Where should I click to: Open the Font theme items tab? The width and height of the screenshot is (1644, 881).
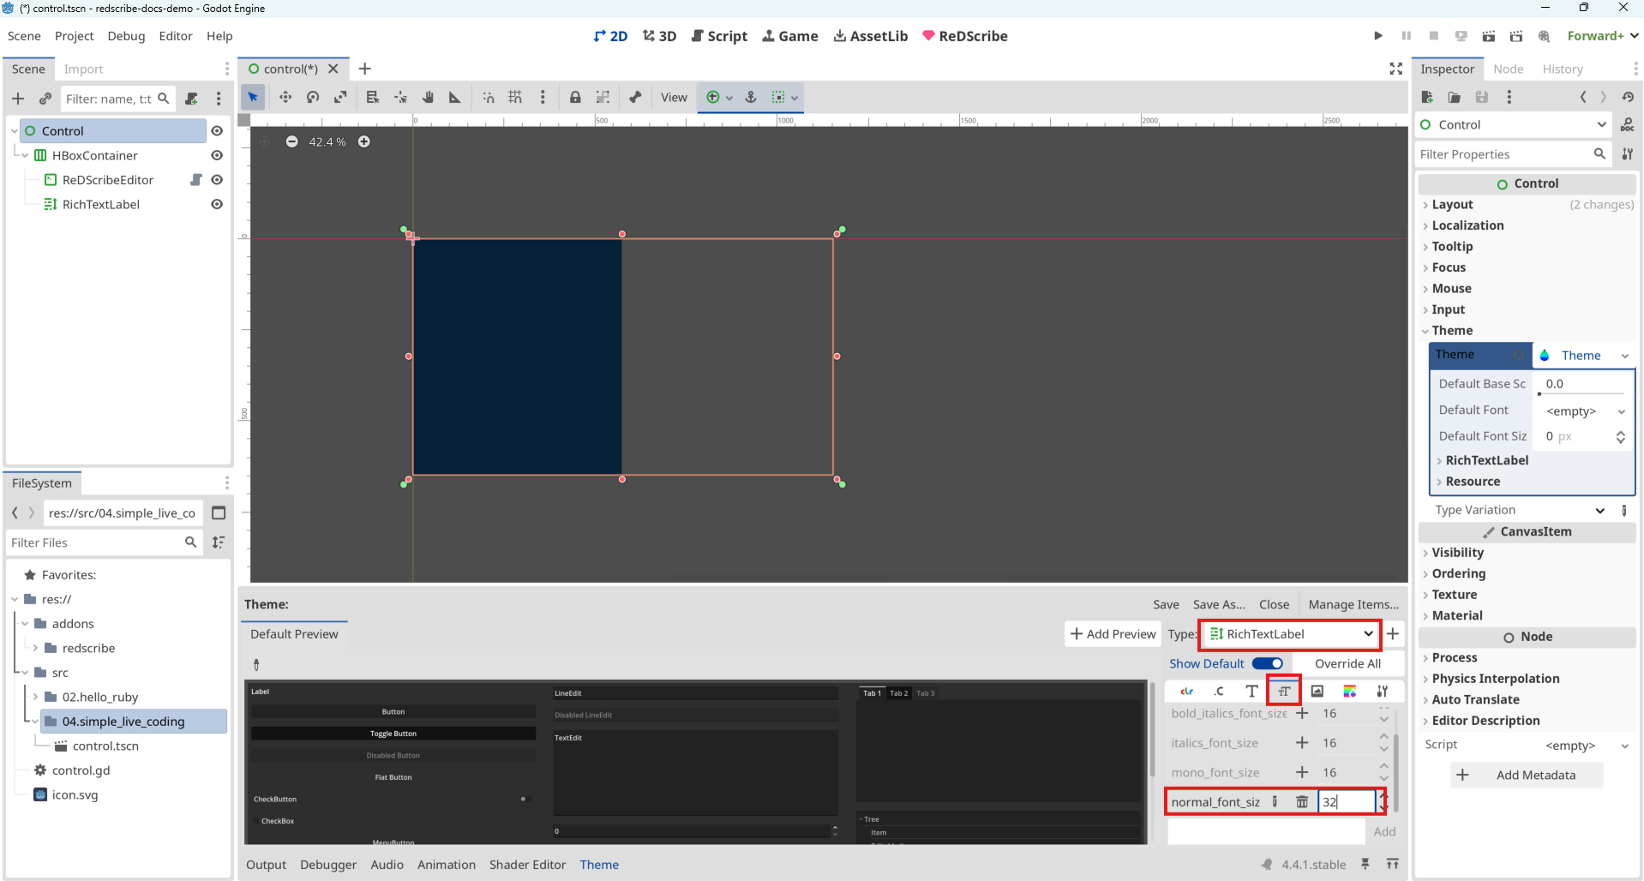click(1251, 691)
